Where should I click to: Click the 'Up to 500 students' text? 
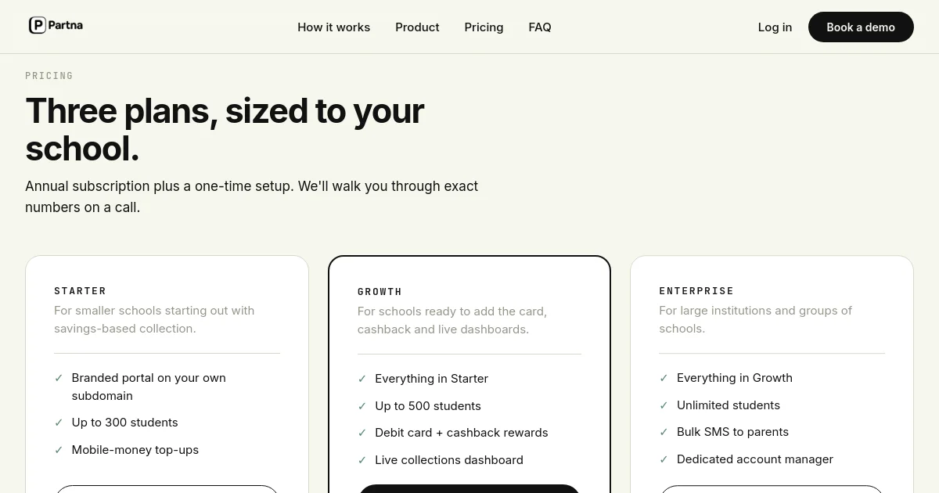(x=428, y=406)
